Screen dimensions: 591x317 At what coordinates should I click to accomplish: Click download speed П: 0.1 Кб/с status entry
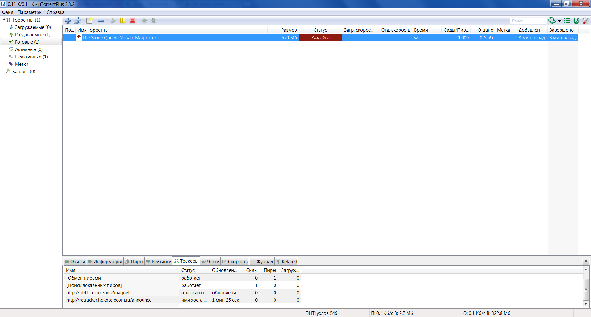click(392, 313)
